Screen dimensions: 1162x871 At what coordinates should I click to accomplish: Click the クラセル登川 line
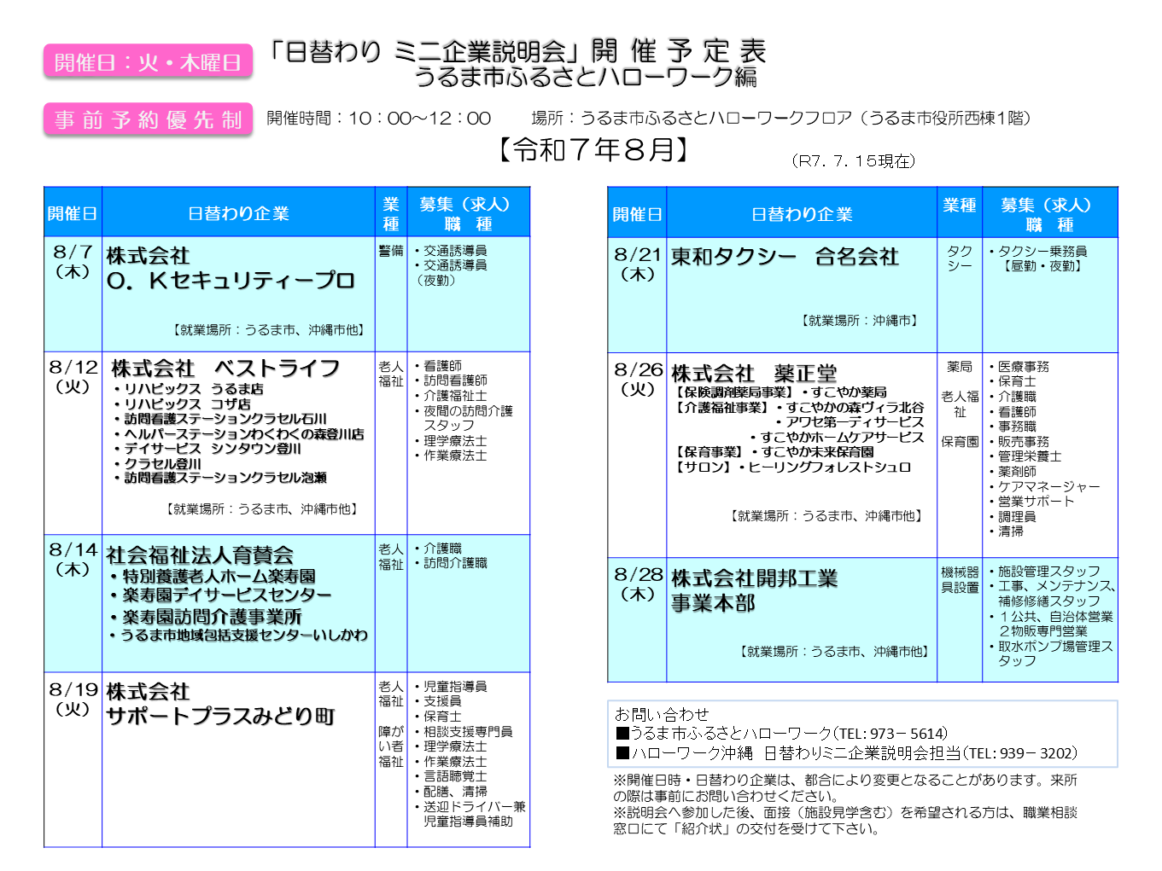[158, 464]
